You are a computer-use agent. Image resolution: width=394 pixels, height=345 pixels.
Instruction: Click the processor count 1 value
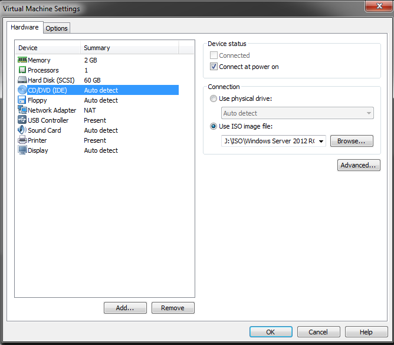tap(86, 70)
